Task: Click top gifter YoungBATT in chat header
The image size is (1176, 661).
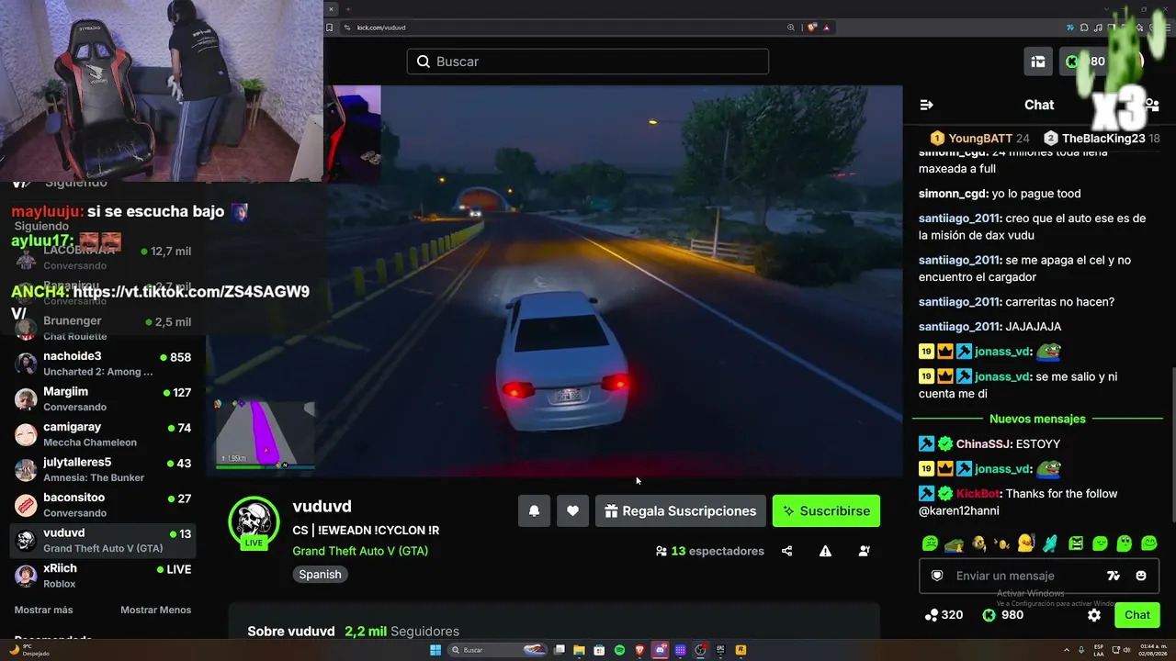Action: point(979,139)
